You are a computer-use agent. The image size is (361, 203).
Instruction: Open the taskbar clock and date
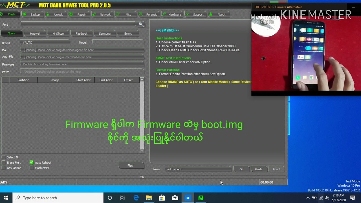tap(339, 198)
